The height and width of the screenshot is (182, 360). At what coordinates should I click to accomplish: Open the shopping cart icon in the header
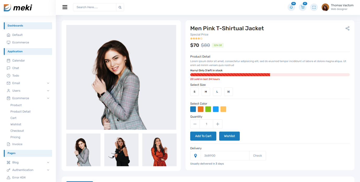tap(302, 7)
